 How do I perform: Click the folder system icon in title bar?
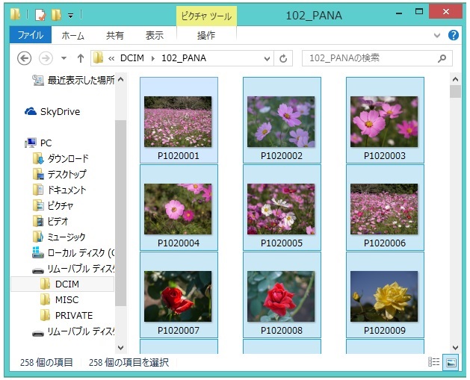click(15, 14)
